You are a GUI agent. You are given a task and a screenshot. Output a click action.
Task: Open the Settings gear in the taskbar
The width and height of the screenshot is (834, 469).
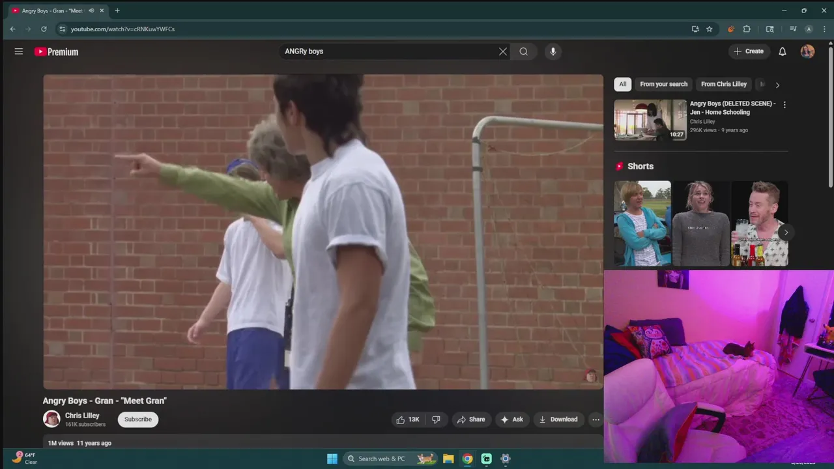(505, 459)
